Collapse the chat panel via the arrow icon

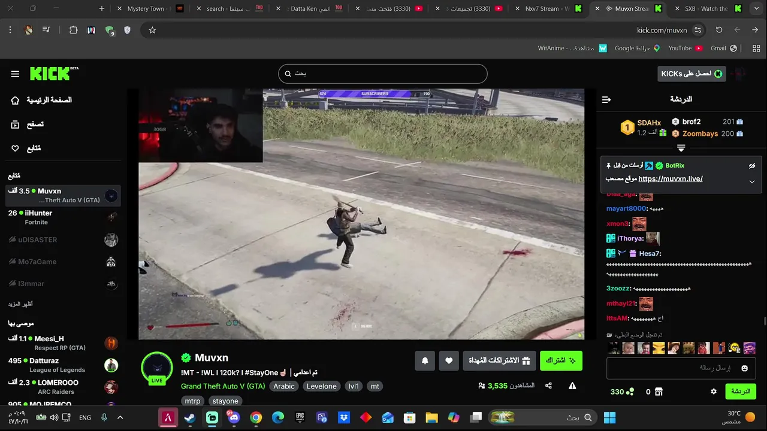point(606,99)
